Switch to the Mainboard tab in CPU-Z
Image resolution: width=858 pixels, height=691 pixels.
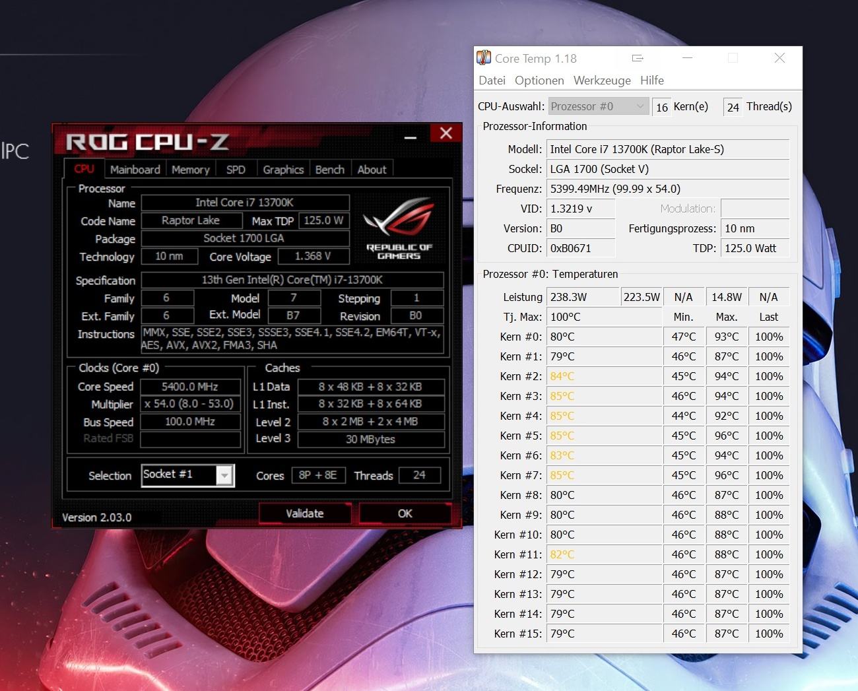tap(135, 170)
